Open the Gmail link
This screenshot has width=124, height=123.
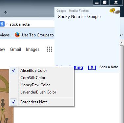[15, 50]
